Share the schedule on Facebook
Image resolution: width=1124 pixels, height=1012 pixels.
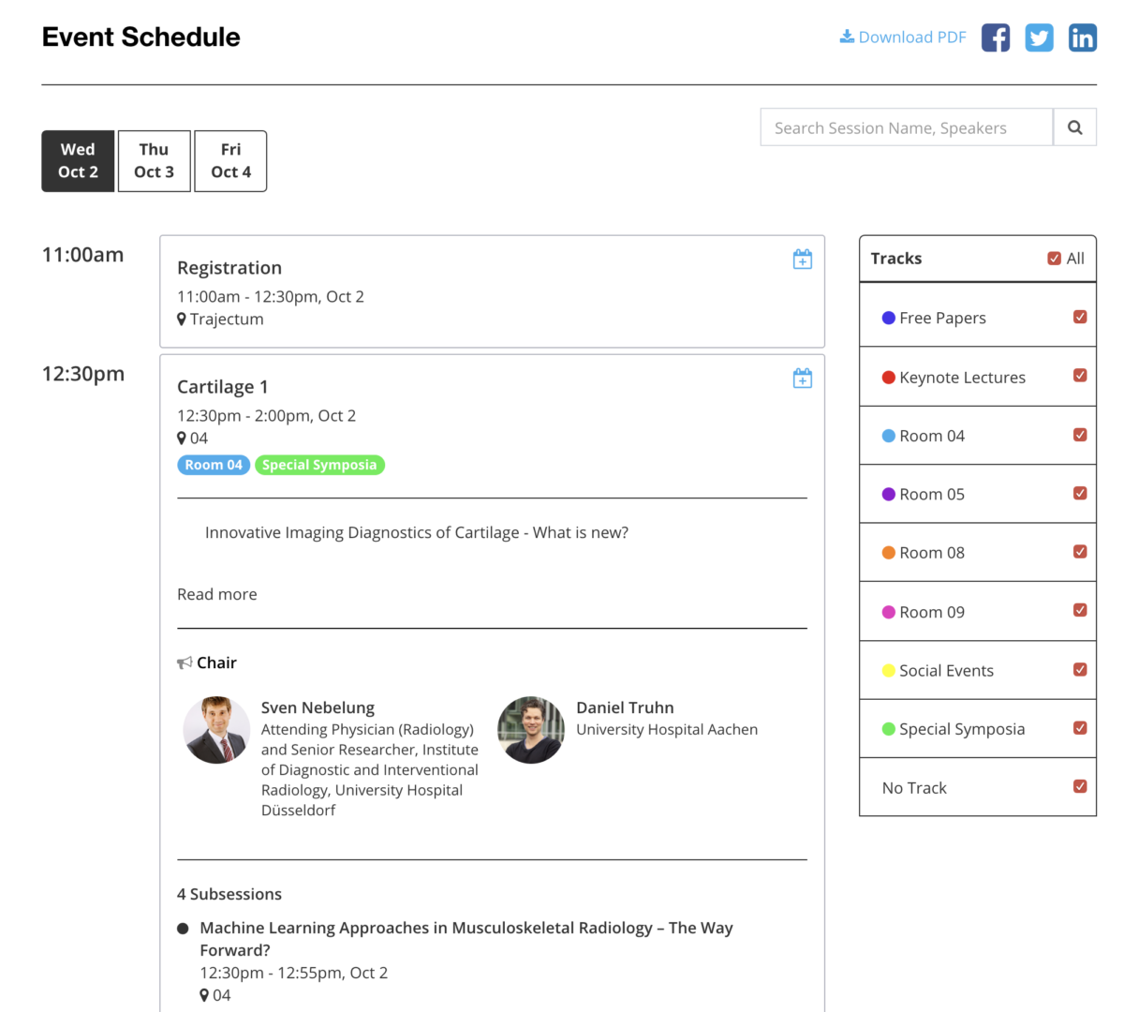coord(996,37)
